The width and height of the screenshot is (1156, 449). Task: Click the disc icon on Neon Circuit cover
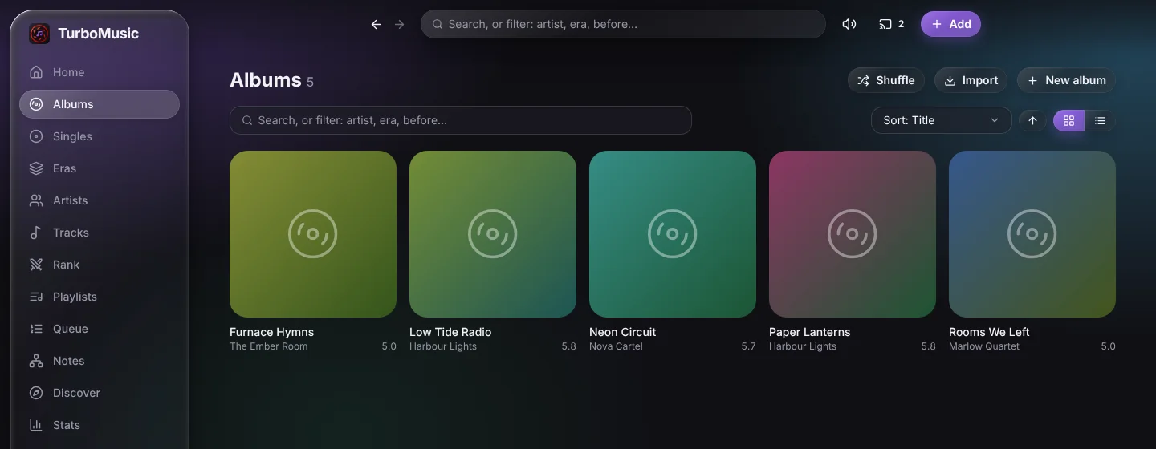click(673, 234)
